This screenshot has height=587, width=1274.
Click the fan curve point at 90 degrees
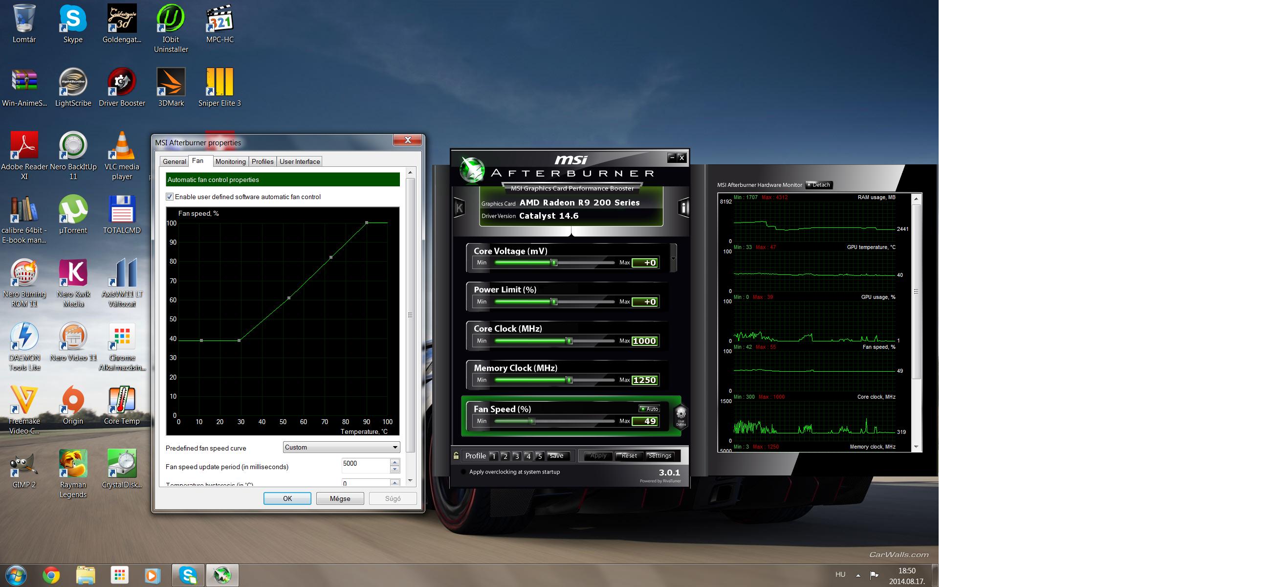(367, 223)
